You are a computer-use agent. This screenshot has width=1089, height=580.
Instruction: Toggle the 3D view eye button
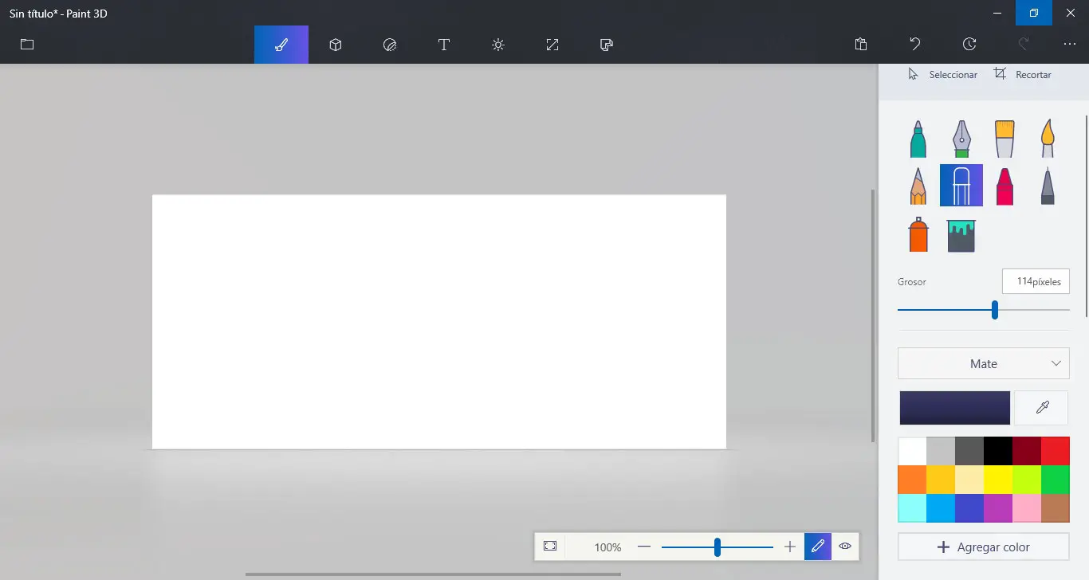coord(845,547)
